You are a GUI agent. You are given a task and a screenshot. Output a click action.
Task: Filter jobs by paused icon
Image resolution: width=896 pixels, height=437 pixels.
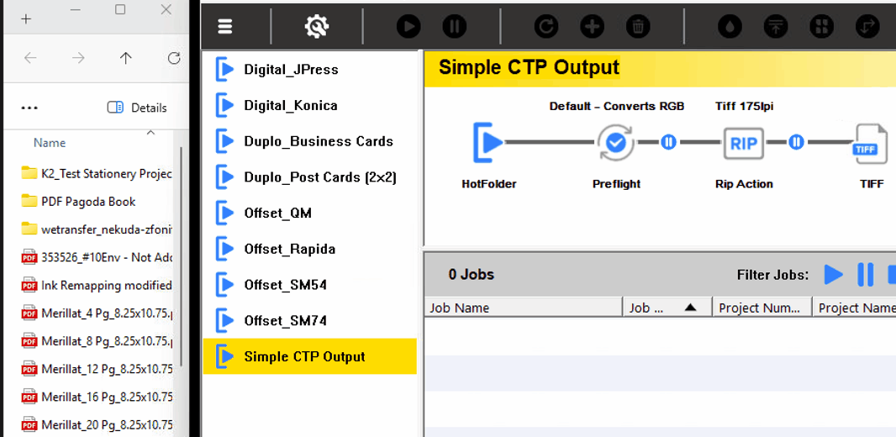866,274
